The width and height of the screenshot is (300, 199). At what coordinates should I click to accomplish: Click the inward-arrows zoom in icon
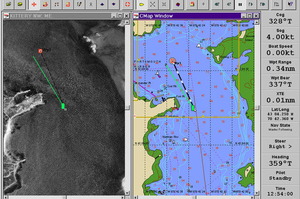[164, 4]
